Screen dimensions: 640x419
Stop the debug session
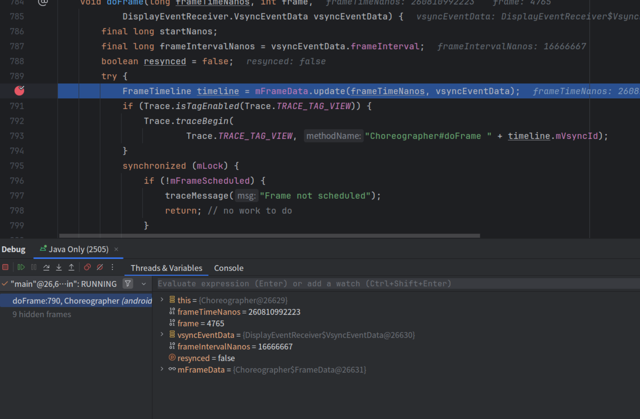click(x=5, y=267)
